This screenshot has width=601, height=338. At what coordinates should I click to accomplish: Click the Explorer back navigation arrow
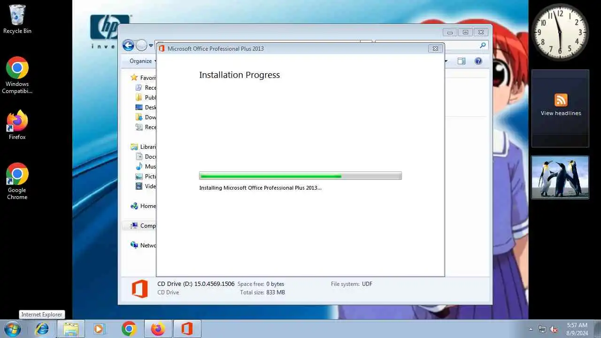[x=128, y=46]
